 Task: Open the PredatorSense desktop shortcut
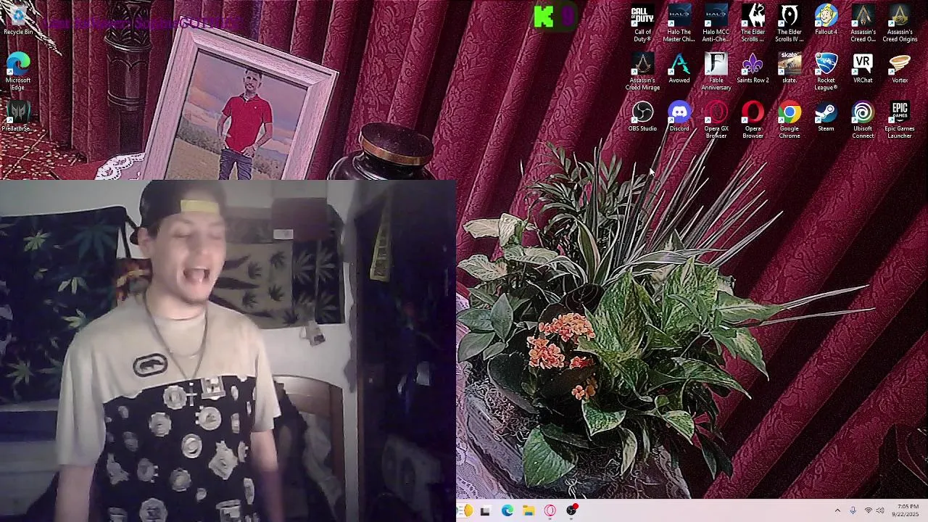click(18, 116)
